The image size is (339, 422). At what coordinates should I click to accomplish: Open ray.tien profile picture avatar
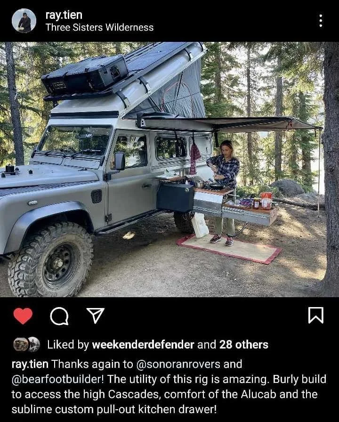(x=24, y=21)
